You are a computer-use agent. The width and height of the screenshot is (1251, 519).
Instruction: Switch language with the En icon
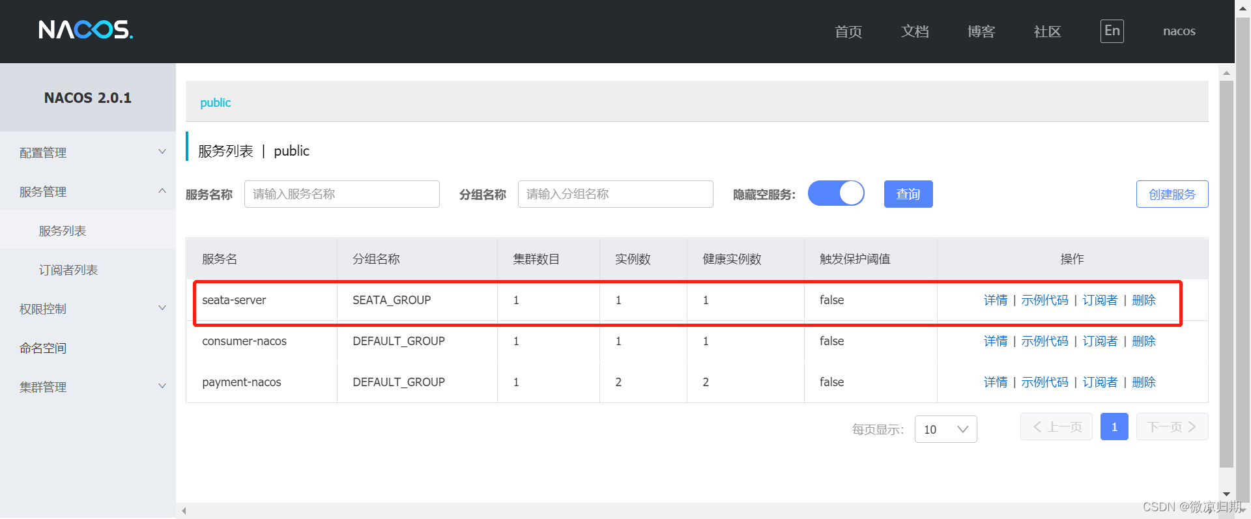(x=1112, y=31)
